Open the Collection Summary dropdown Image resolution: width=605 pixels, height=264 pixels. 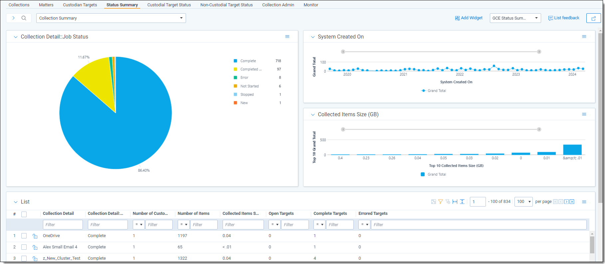tap(111, 18)
